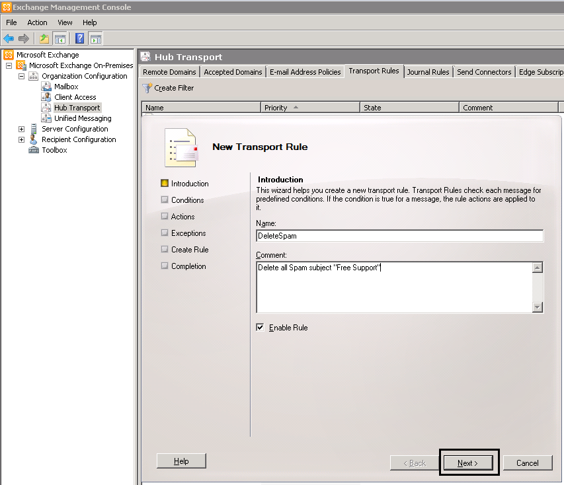
Task: Toggle the Show/Hide Action Pane icon
Action: click(x=96, y=38)
